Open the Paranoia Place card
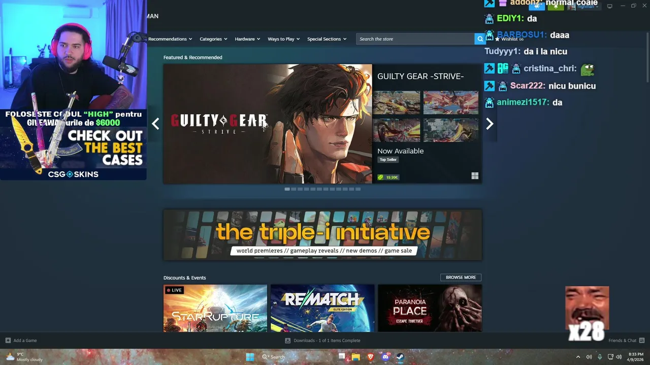 430,308
